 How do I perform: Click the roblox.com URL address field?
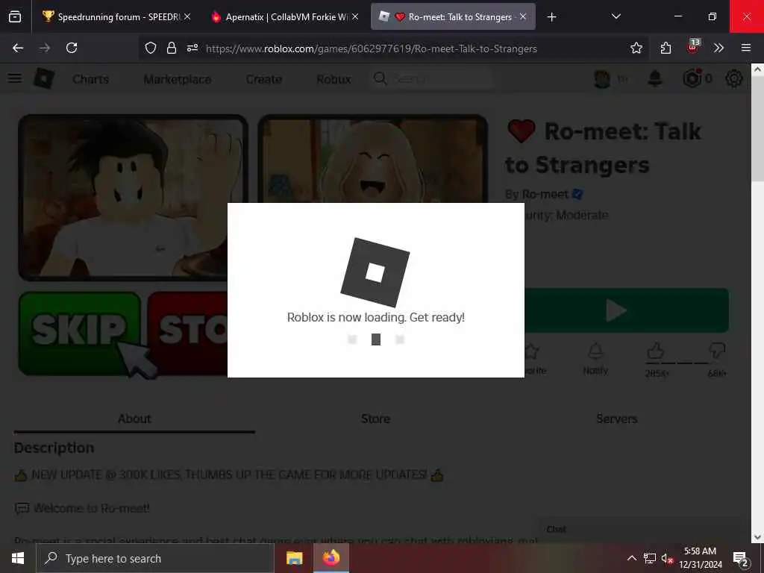[372, 48]
